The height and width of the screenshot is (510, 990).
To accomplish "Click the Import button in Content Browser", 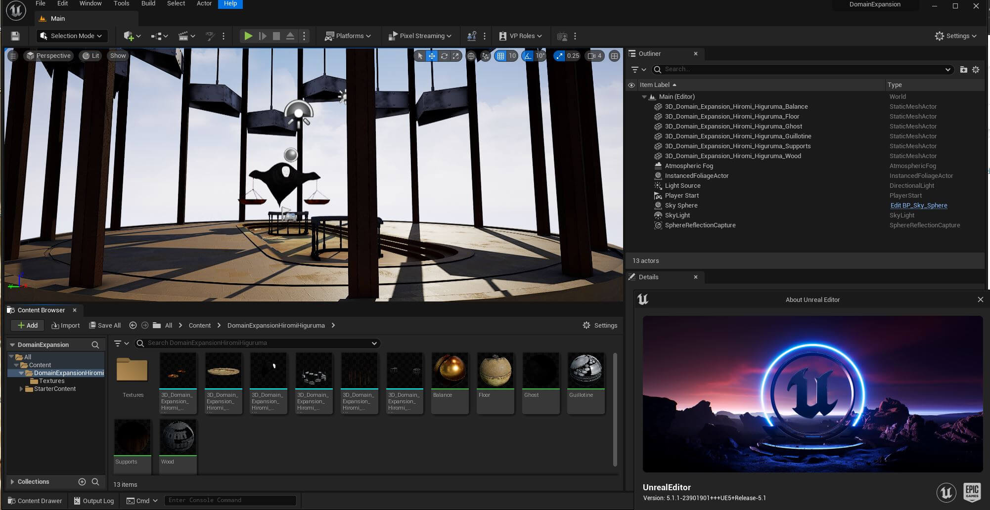I will click(x=66, y=325).
